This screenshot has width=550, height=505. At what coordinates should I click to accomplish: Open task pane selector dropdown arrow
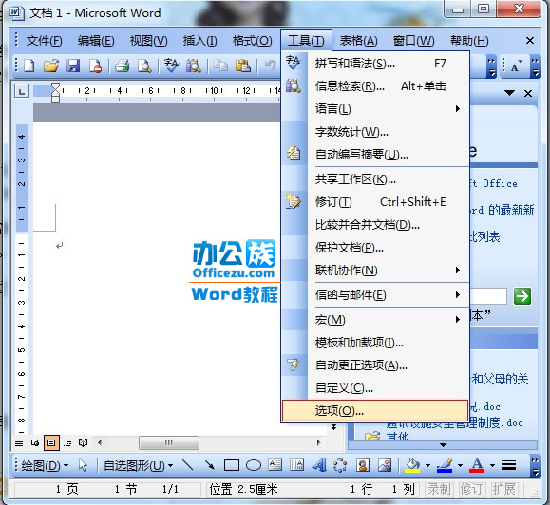509,93
